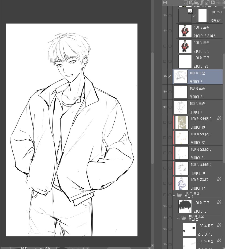This screenshot has height=249, width=225.
Task: Click lock transparent pixels icon on 레이어 13
Action: [219, 225]
